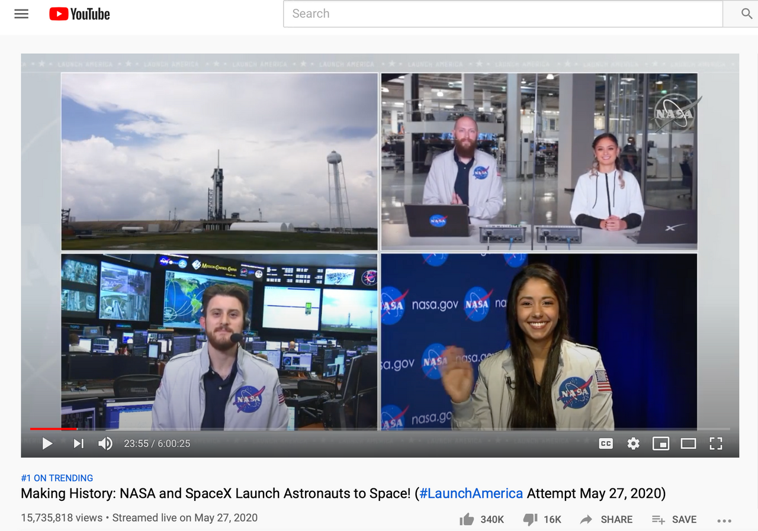Click the magnifier search button
This screenshot has height=531, width=758.
[x=746, y=14]
